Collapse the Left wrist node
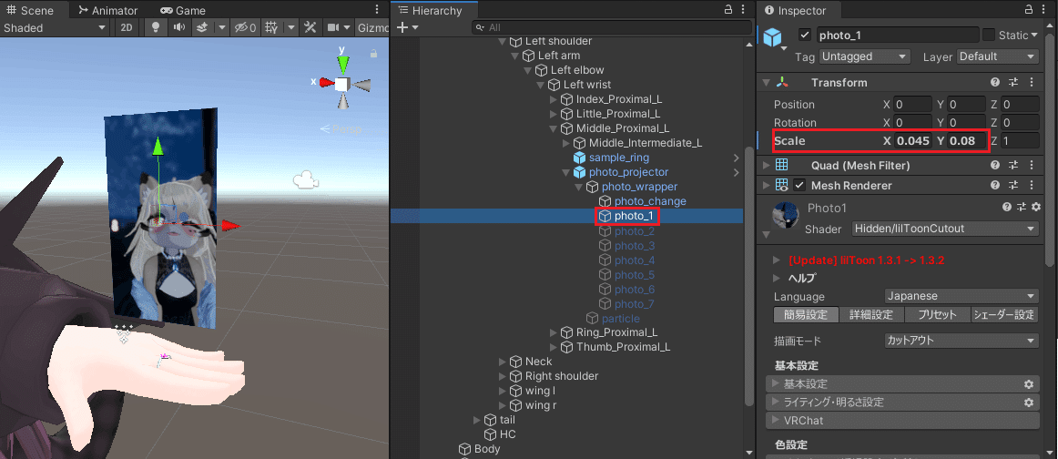 pos(541,85)
